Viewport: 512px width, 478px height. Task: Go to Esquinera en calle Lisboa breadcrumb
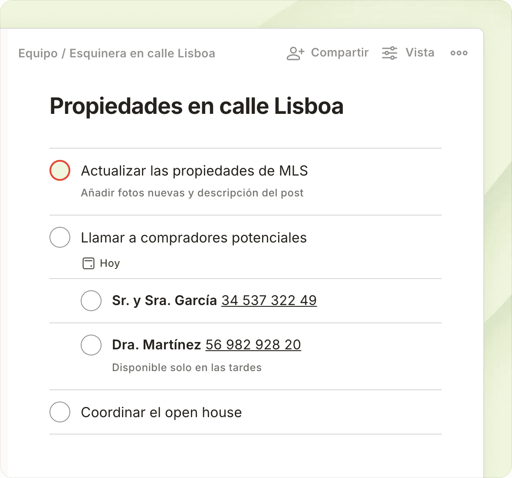click(142, 53)
